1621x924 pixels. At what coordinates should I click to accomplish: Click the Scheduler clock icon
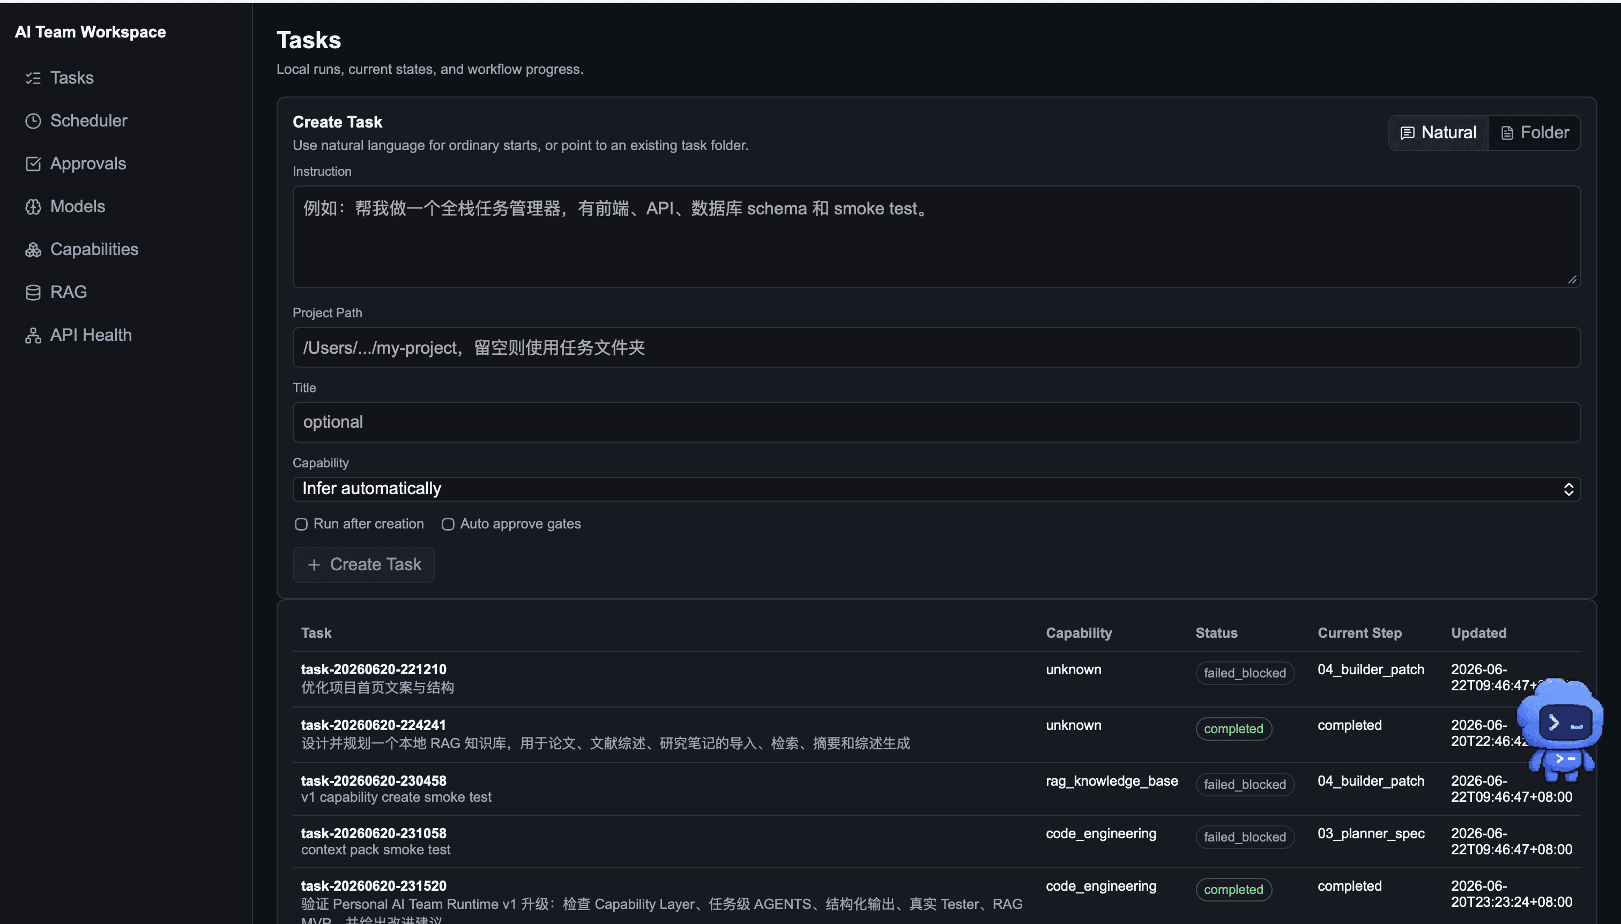33,121
